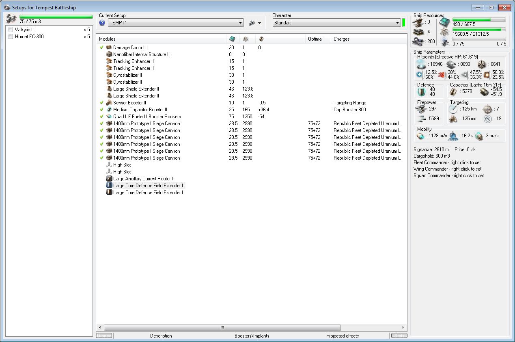The height and width of the screenshot is (342, 515).
Task: Open the Character Standart dropdown
Action: 336,23
